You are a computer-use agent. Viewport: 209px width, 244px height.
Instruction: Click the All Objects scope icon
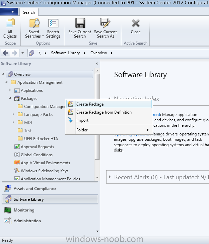(x=10, y=23)
